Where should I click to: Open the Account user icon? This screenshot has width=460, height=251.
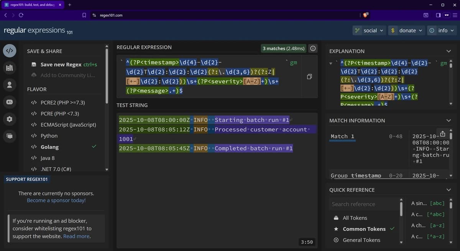pyautogui.click(x=10, y=85)
